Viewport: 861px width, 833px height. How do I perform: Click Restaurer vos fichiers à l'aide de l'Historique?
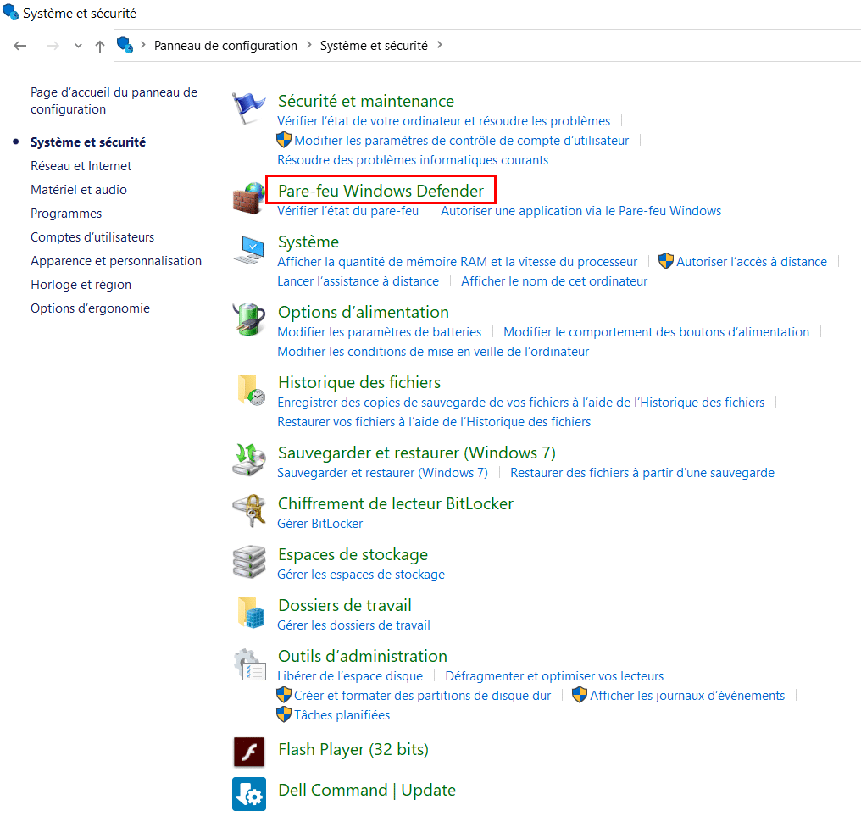434,422
